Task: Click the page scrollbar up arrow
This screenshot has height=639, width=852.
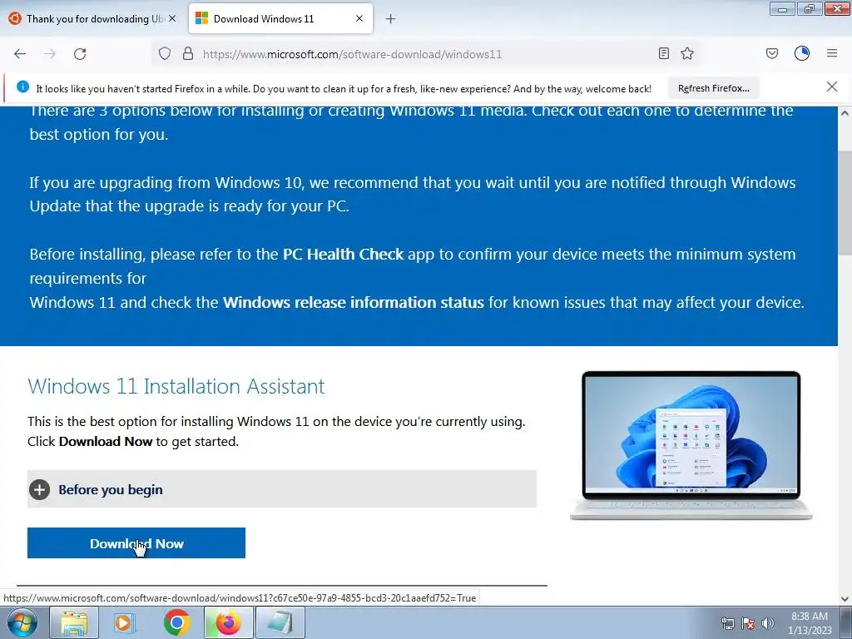Action: (x=845, y=113)
